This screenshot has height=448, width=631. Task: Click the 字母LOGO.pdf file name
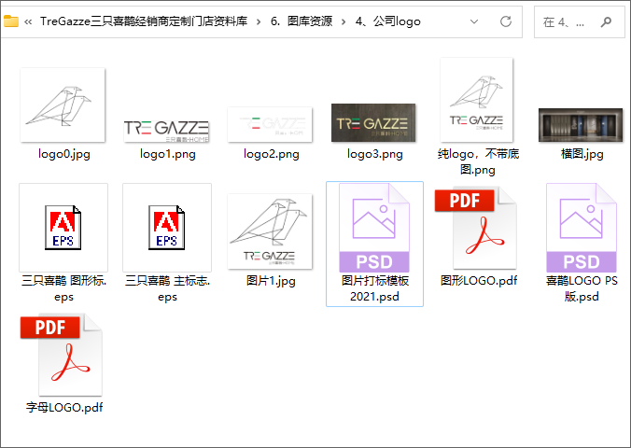click(x=64, y=407)
